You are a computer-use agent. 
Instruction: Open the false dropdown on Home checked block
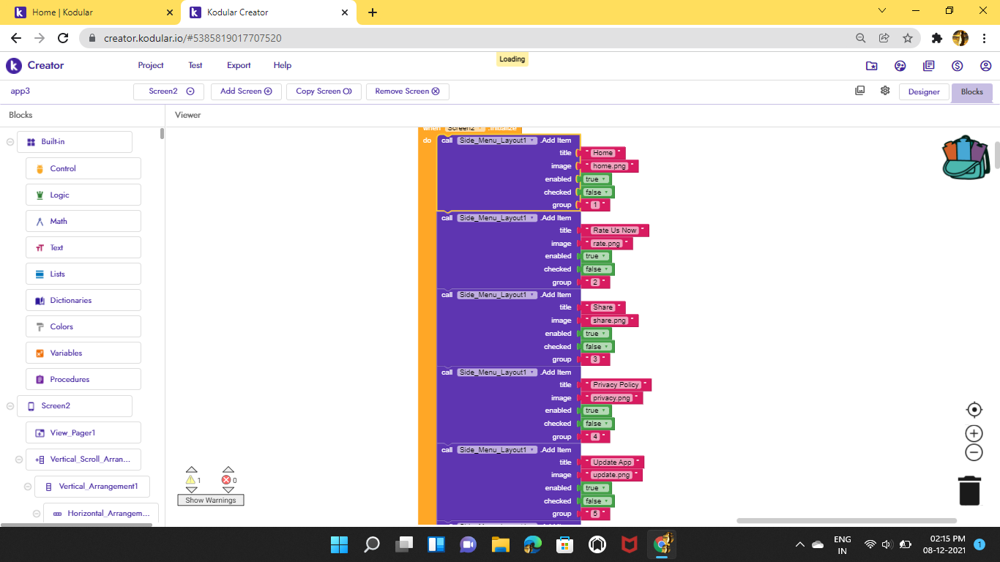[605, 192]
